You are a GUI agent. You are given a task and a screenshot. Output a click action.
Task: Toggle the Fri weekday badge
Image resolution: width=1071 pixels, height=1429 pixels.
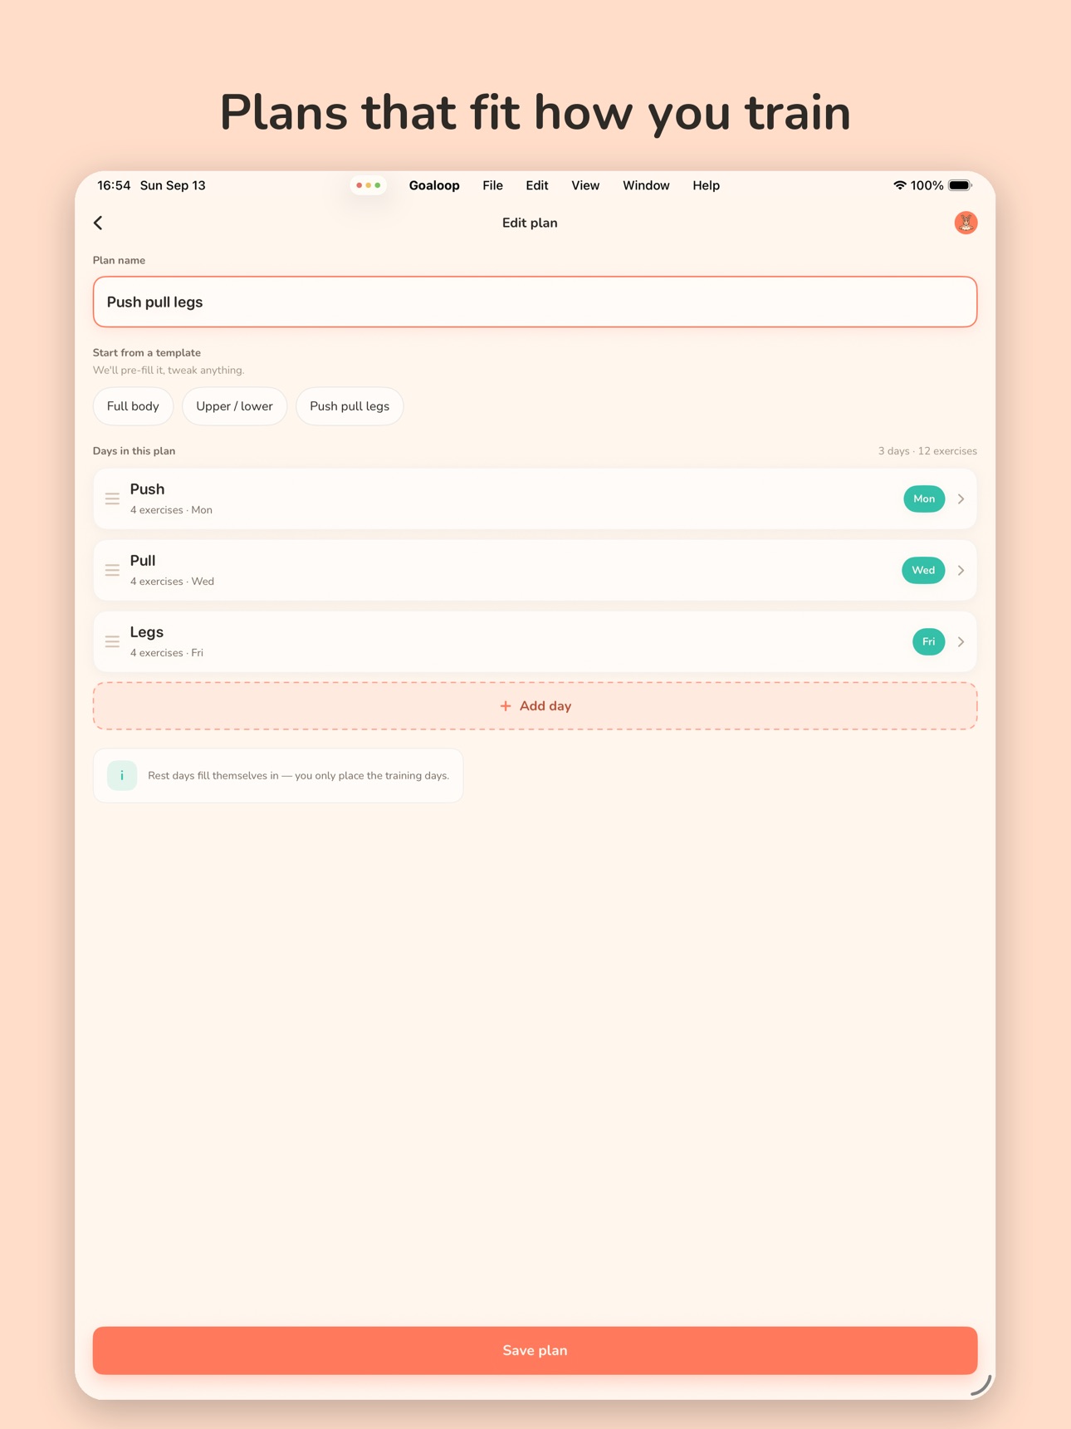tap(928, 642)
